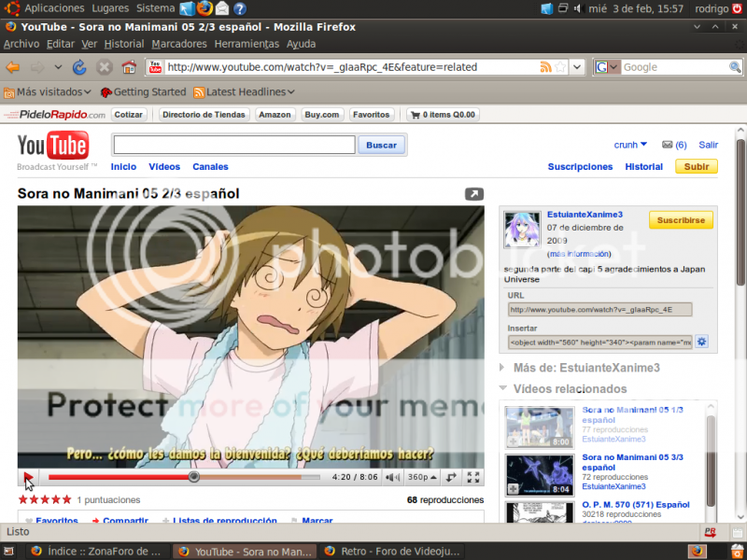This screenshot has height=560, width=747.
Task: Click the video progress bar slider handle
Action: click(194, 477)
